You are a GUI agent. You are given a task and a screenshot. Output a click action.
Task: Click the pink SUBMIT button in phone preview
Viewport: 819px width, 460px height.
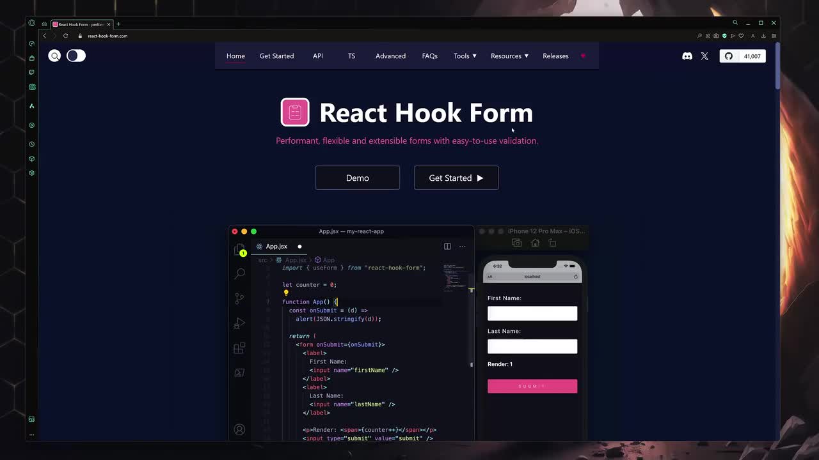click(x=532, y=386)
